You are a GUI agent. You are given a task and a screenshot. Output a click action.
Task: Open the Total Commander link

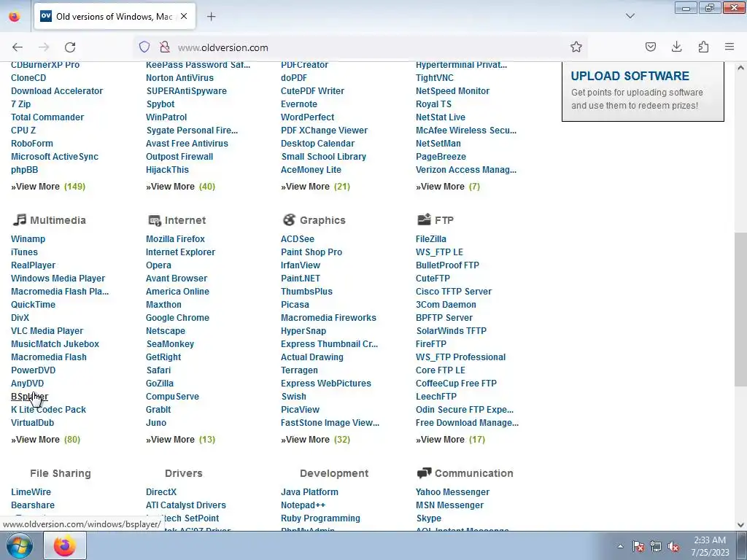(x=47, y=117)
